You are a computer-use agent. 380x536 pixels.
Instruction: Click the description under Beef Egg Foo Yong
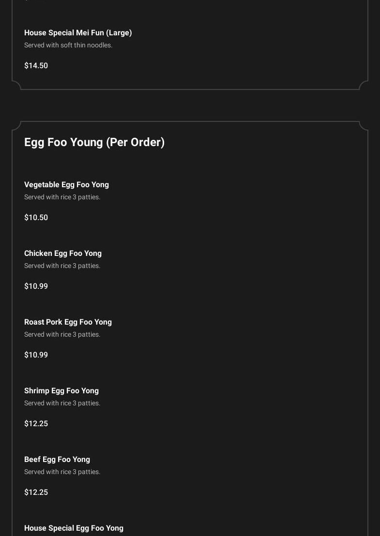pos(62,472)
